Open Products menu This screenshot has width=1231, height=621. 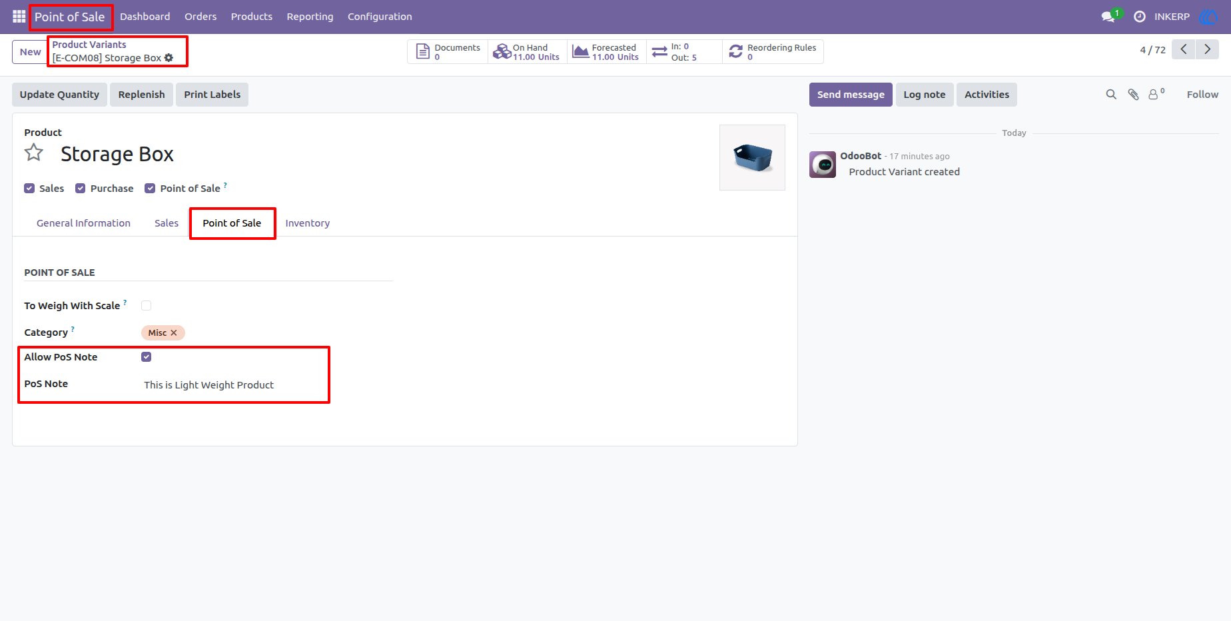click(x=252, y=17)
